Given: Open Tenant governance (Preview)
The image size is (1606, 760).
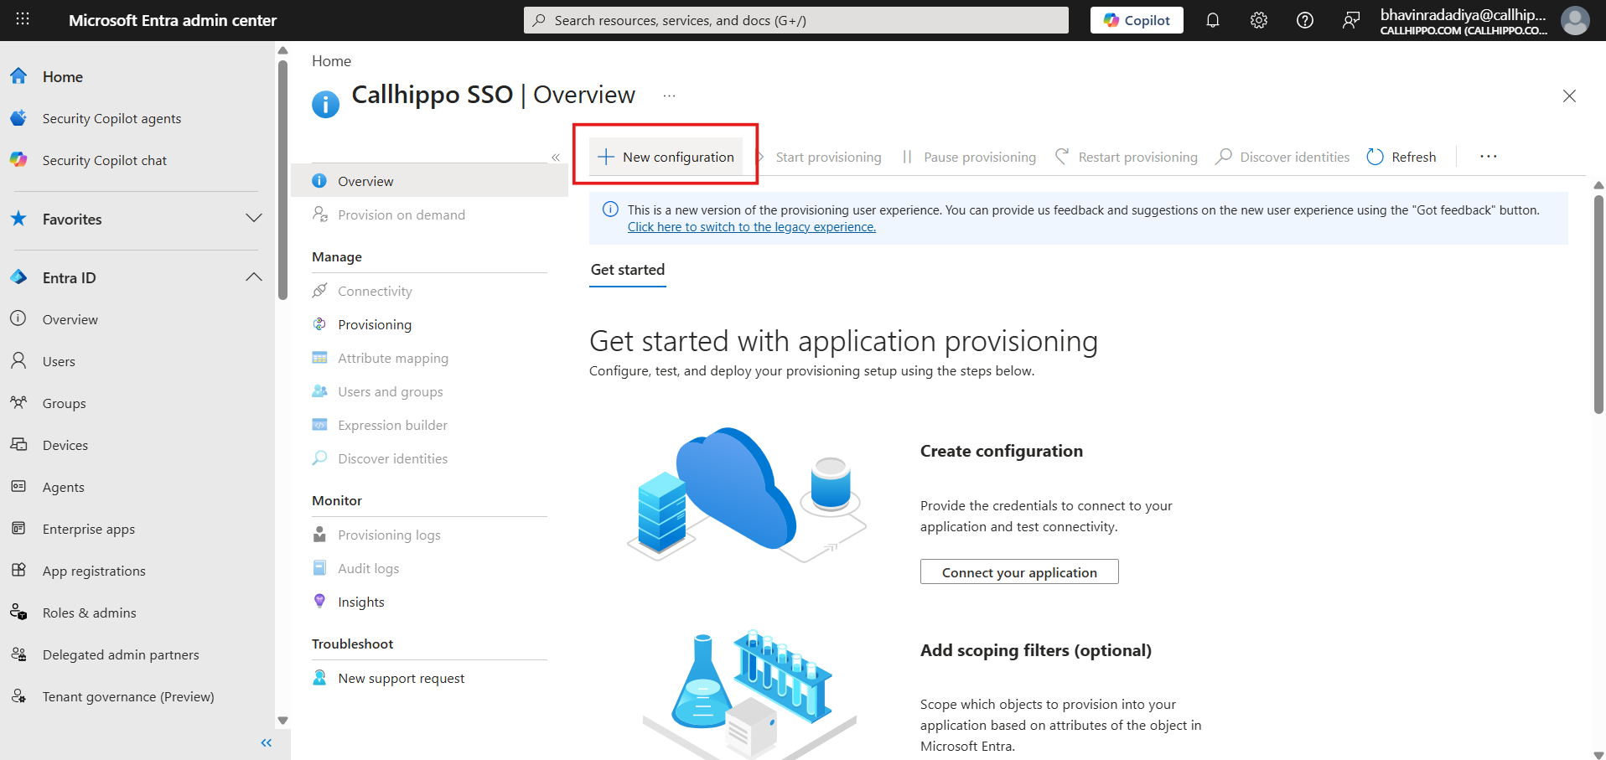Looking at the screenshot, I should [x=128, y=696].
